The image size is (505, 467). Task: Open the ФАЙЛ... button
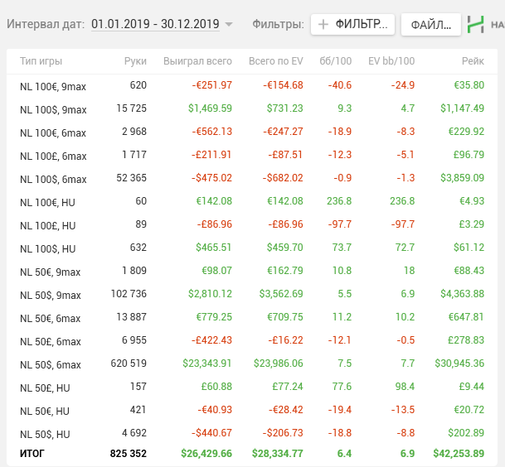431,25
